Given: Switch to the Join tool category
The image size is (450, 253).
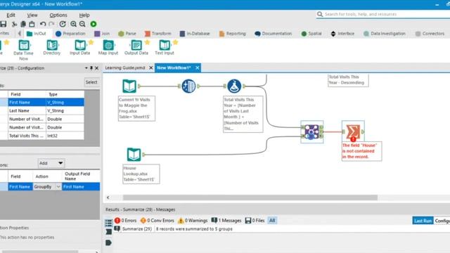Looking at the screenshot, I should point(102,34).
